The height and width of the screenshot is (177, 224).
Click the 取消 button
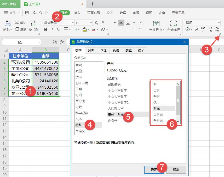pyautogui.click(x=176, y=170)
